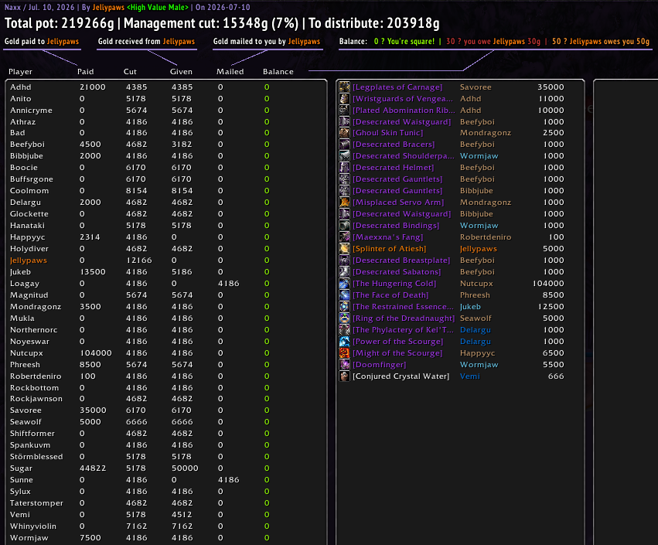Click the Doomfinger item icon
The height and width of the screenshot is (545, 658).
(345, 365)
